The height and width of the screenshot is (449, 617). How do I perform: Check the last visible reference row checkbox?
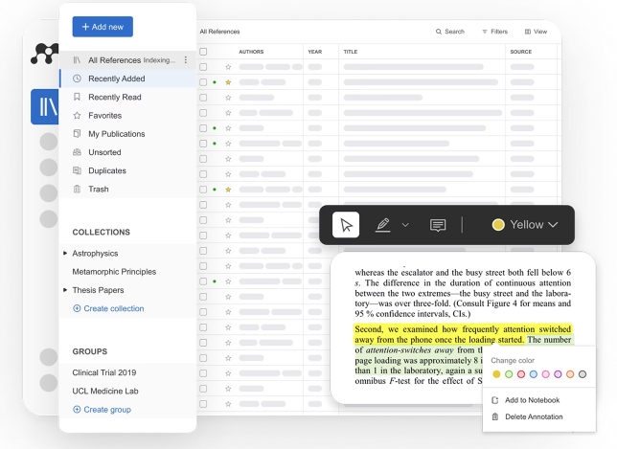203,404
